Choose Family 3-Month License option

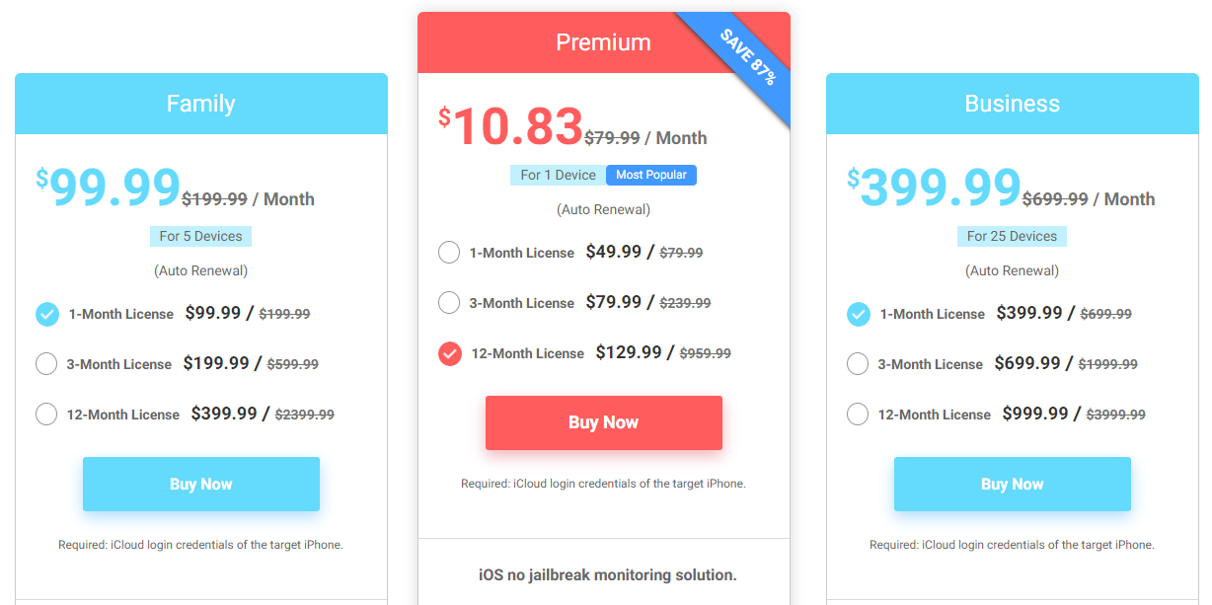(46, 364)
